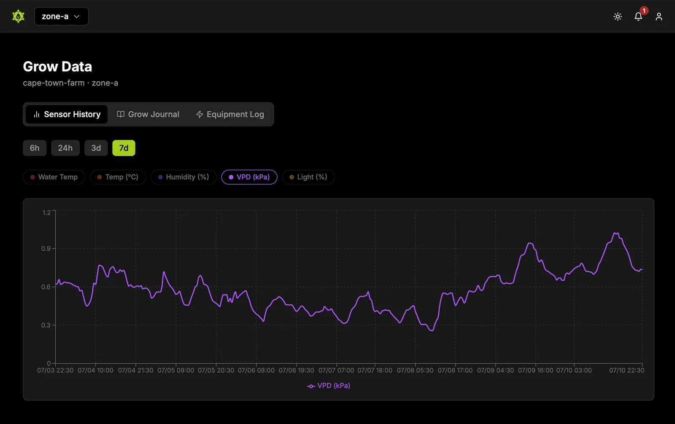
Task: Click the 07/04 10:00 axis label
Action: (95, 370)
